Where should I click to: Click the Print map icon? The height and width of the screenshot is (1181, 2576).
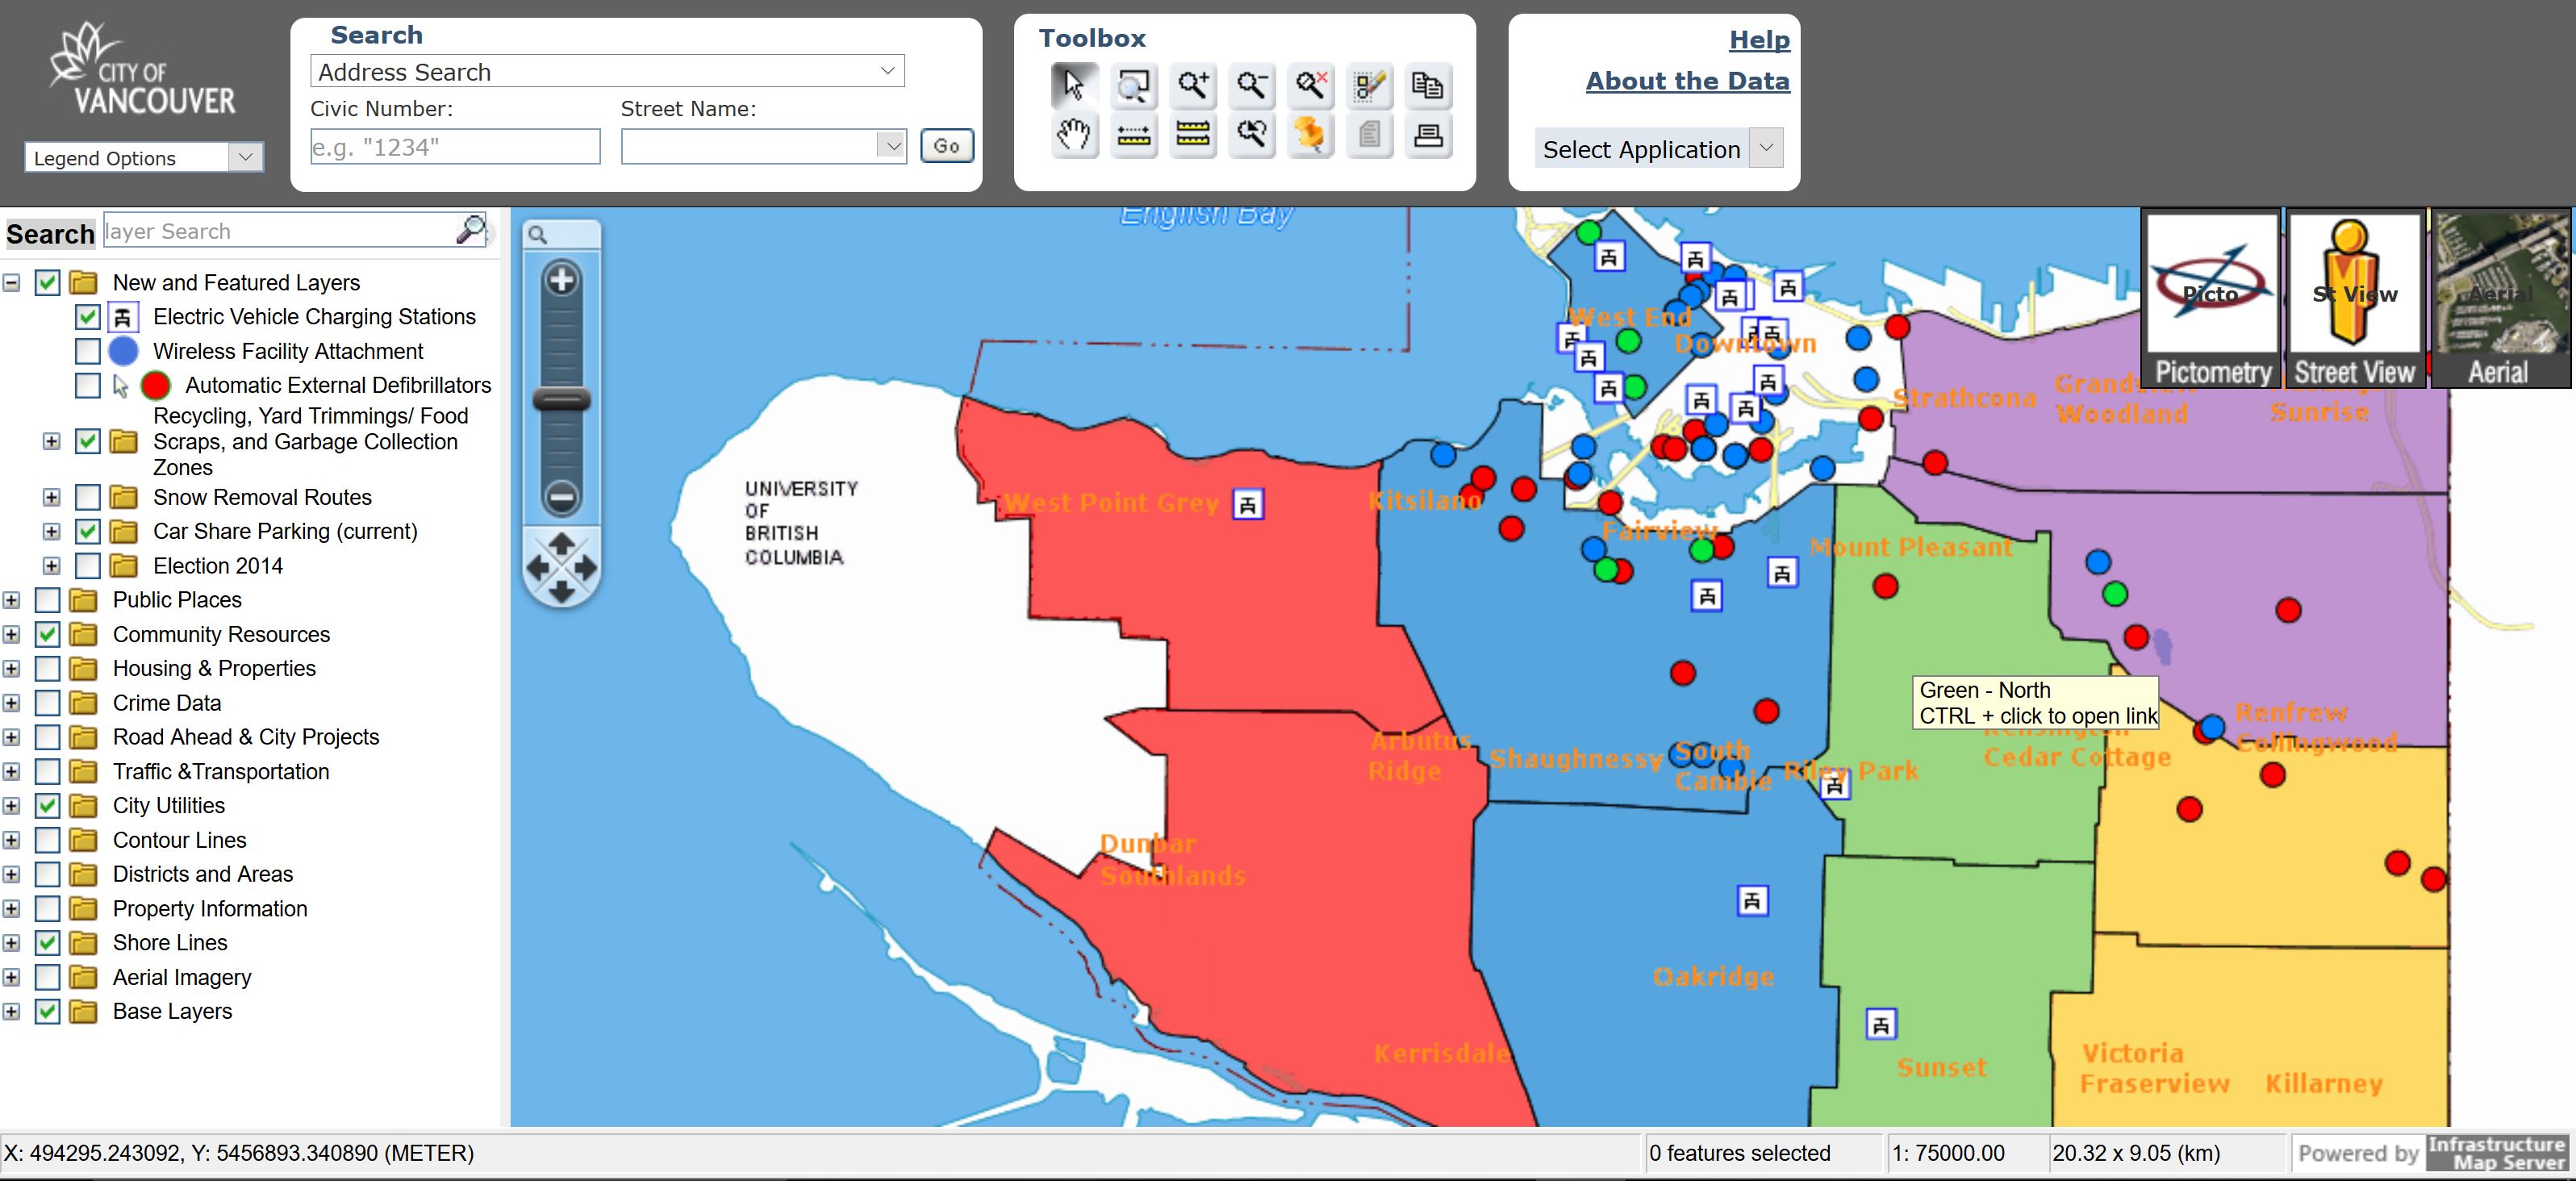pyautogui.click(x=1428, y=135)
